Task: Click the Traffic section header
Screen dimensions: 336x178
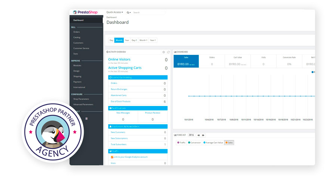Action: click(138, 151)
